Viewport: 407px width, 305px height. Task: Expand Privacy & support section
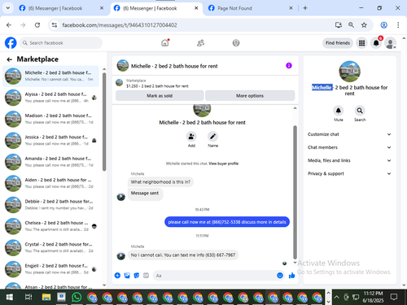pos(349,173)
